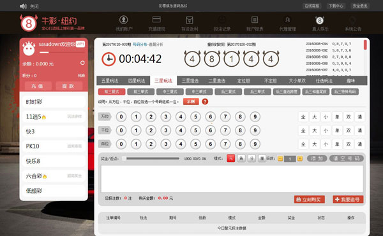Click the countdown clock icon
This screenshot has width=383, height=236.
pos(109,59)
